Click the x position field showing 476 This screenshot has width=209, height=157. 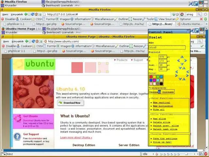pyautogui.click(x=163, y=57)
